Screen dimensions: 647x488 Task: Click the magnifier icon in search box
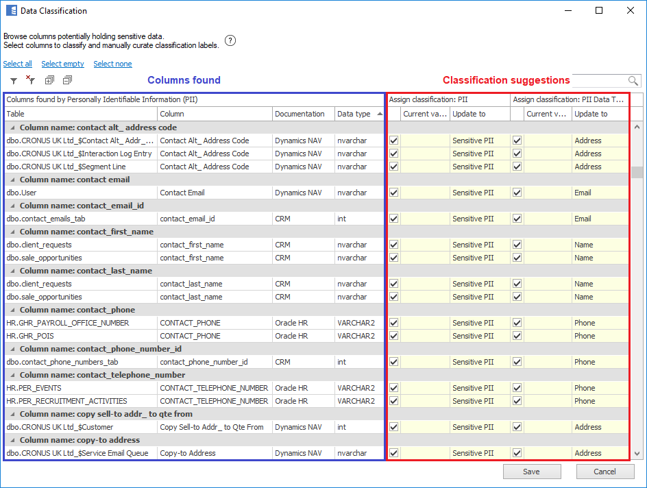(633, 81)
